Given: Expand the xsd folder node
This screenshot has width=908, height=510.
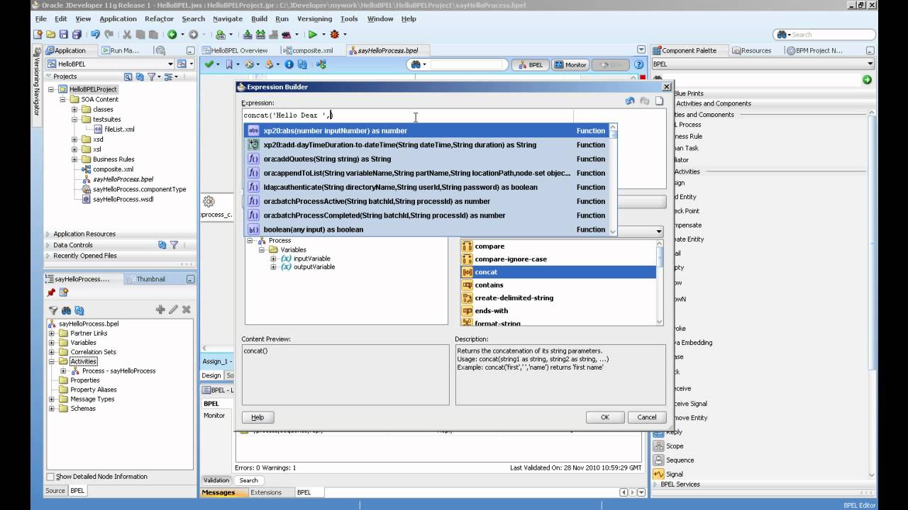Looking at the screenshot, I should click(74, 140).
